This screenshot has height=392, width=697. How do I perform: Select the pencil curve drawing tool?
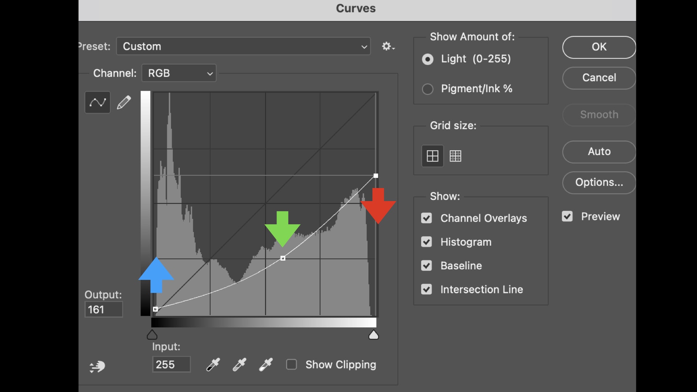(124, 102)
